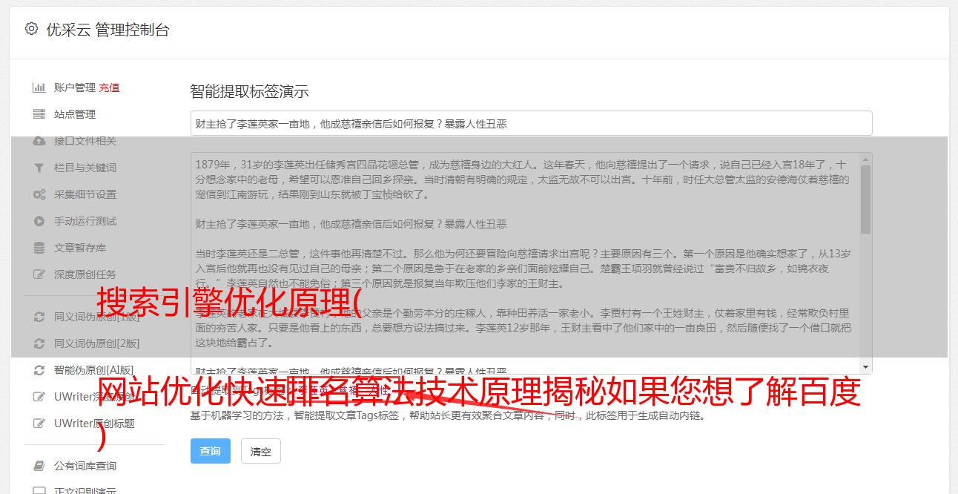Click the database icon for 文章暂存库
The width and height of the screenshot is (958, 494).
click(x=39, y=248)
